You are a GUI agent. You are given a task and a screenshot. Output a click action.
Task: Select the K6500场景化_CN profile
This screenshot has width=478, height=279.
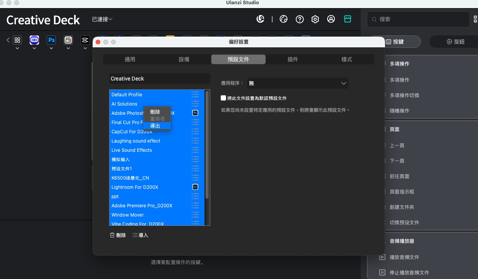pos(157,178)
